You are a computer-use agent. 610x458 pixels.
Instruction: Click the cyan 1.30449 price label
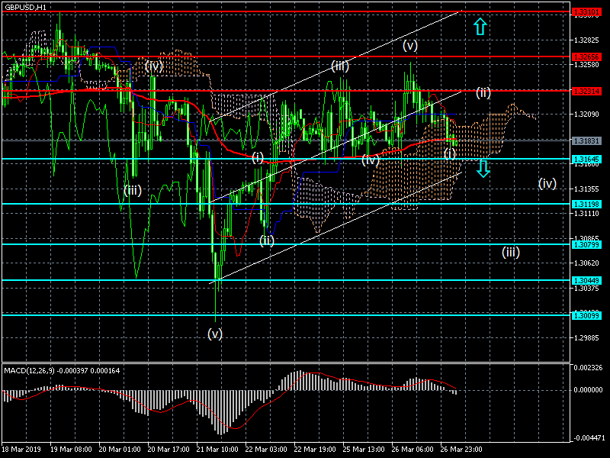(586, 280)
